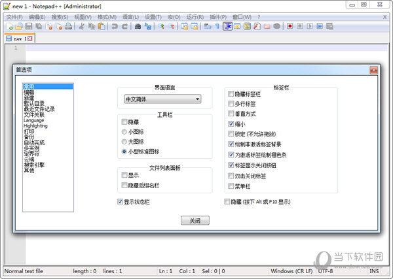Click the Save All toolbar icon
This screenshot has width=393, height=279.
click(x=39, y=26)
